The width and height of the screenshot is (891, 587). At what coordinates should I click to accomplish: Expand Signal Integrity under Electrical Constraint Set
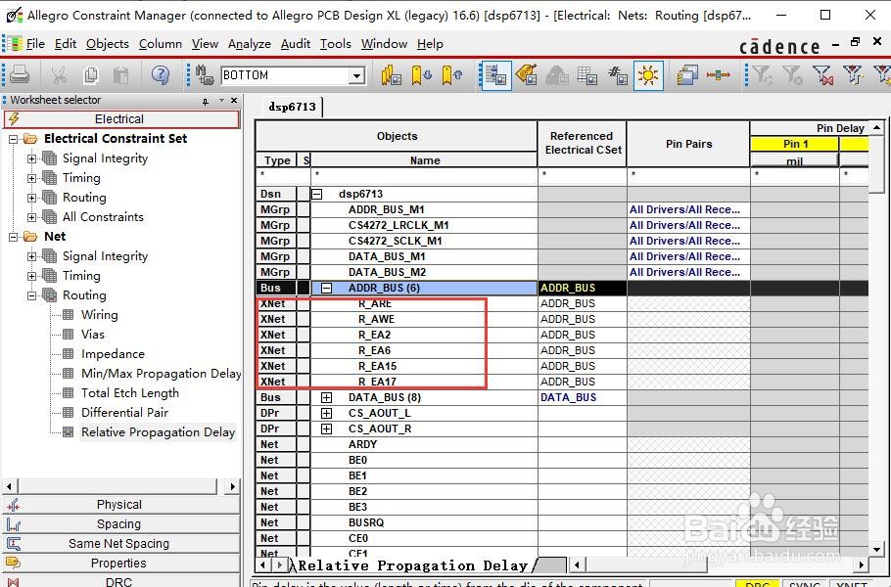coord(31,158)
